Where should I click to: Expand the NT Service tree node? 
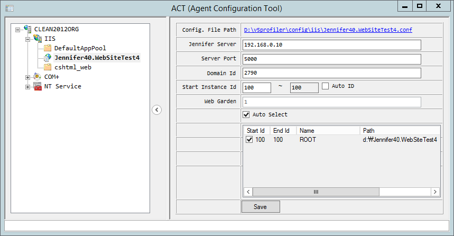tap(28, 86)
